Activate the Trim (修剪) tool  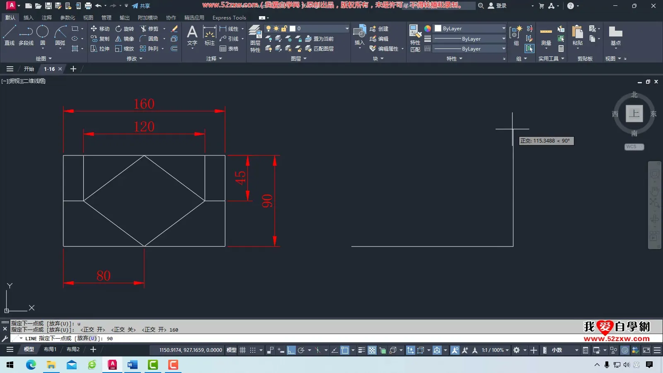pyautogui.click(x=149, y=29)
